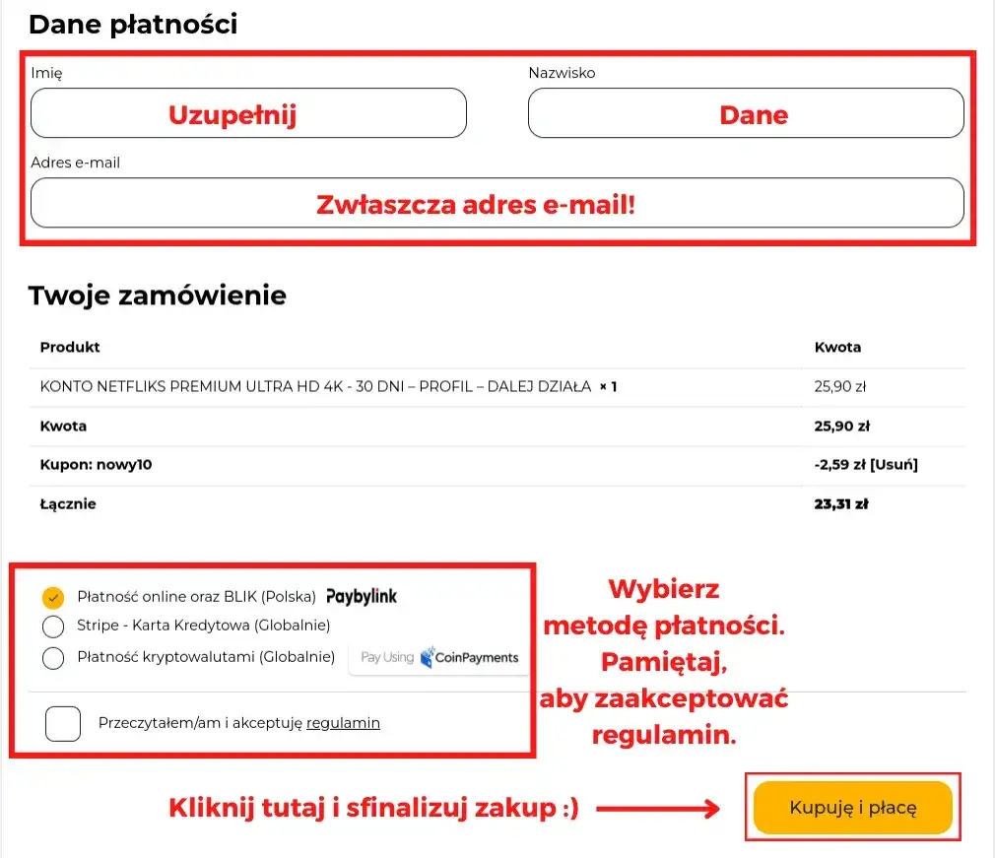
Task: Select the 'Stripe - Karta Kredytowa (Globalnie)' payment option
Action: pos(53,627)
